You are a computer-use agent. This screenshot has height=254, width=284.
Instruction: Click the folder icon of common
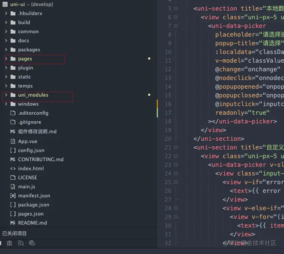tap(13, 31)
